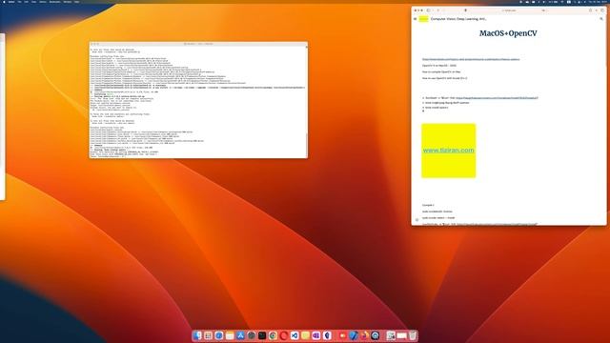Launch Opera from the Dock
610x343 pixels.
tap(284, 335)
